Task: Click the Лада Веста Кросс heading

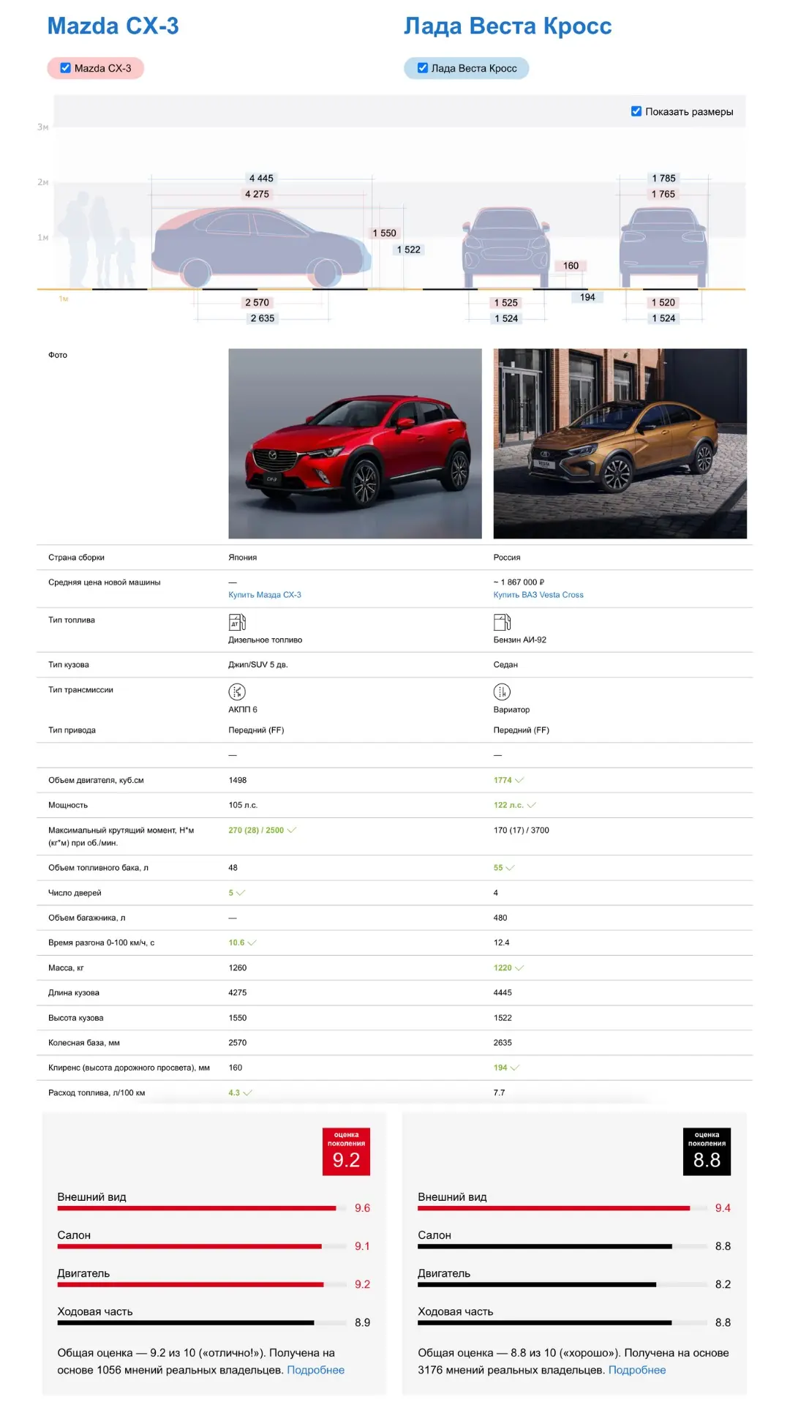Action: click(508, 26)
